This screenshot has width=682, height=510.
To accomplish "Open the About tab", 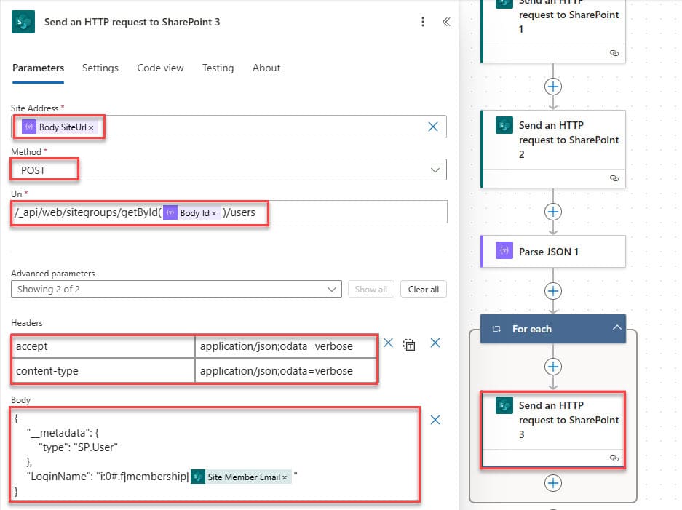I will (x=266, y=68).
